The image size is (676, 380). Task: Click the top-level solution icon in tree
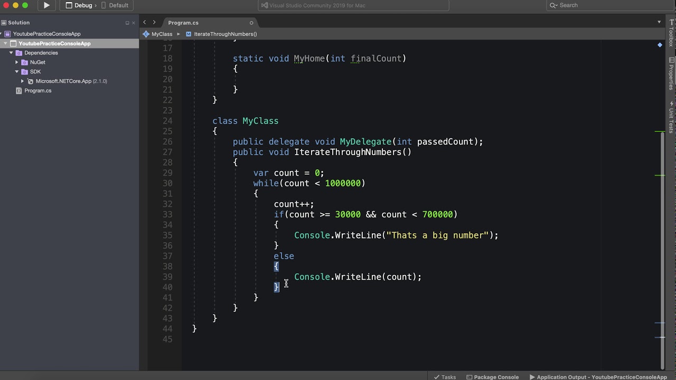tap(7, 34)
